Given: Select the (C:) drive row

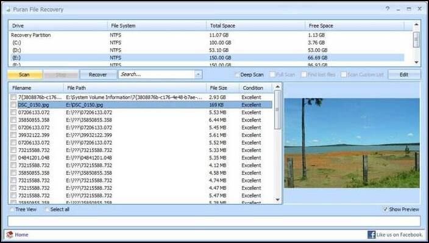Looking at the screenshot, I should pyautogui.click(x=207, y=43).
